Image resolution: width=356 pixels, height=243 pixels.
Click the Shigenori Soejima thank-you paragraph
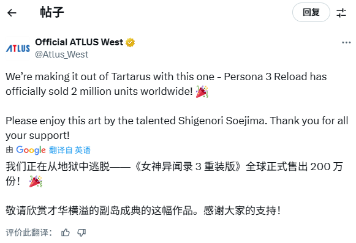[177, 128]
